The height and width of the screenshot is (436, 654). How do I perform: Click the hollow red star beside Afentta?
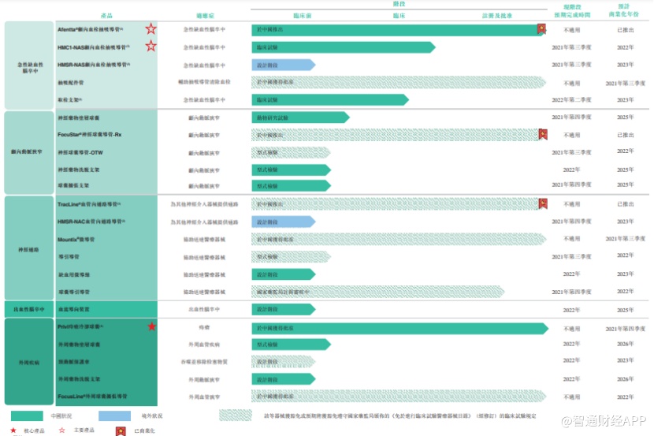[150, 29]
